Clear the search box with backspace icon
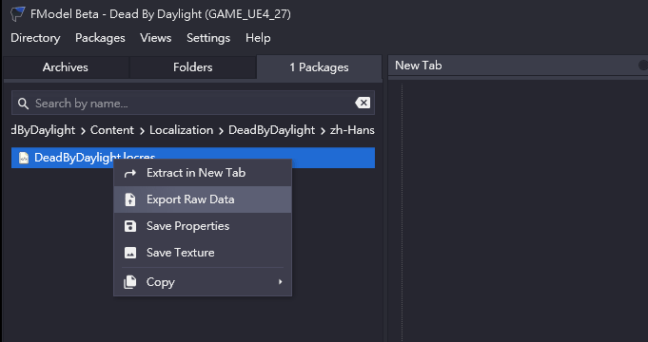Screen dimensions: 648x342 (363, 103)
